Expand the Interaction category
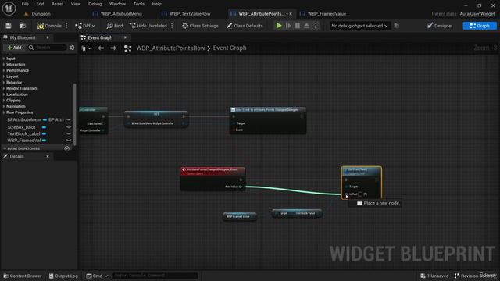500x281 pixels. coord(4,65)
